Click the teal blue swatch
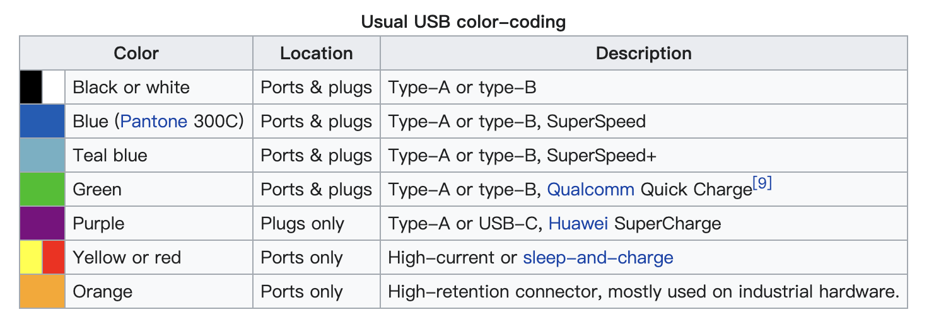This screenshot has width=946, height=324. [42, 155]
